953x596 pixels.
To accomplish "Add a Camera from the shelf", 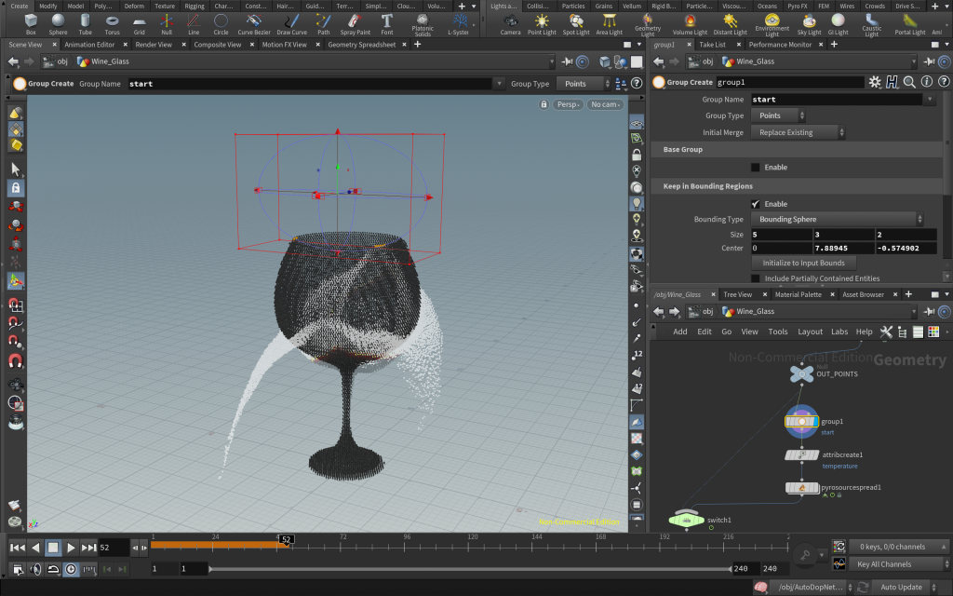I will (x=510, y=24).
